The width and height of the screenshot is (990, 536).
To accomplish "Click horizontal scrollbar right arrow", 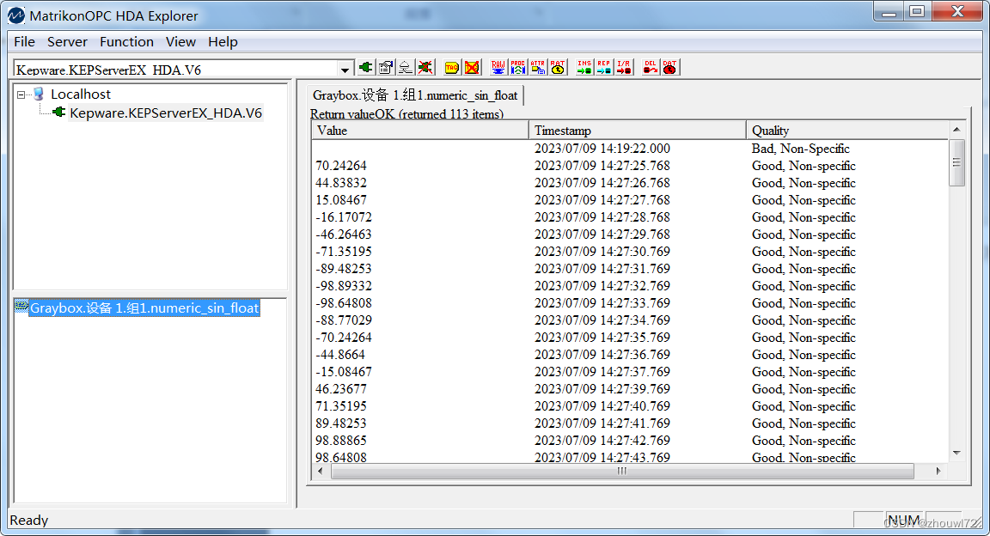I will pyautogui.click(x=938, y=471).
